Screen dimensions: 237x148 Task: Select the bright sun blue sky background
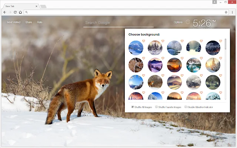[x=136, y=82]
